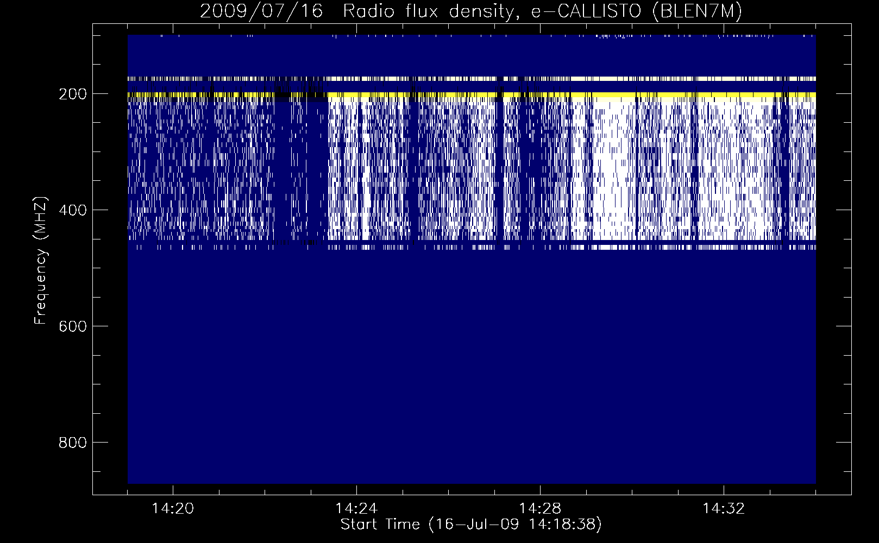Click the 'Frequency (MHZ)' axis label
879x543 pixels.
(x=41, y=260)
